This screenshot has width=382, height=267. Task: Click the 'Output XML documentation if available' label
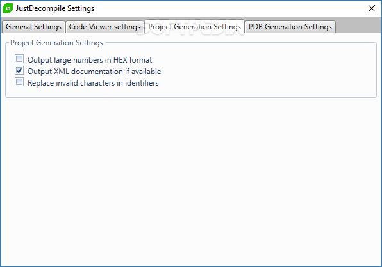pos(94,72)
